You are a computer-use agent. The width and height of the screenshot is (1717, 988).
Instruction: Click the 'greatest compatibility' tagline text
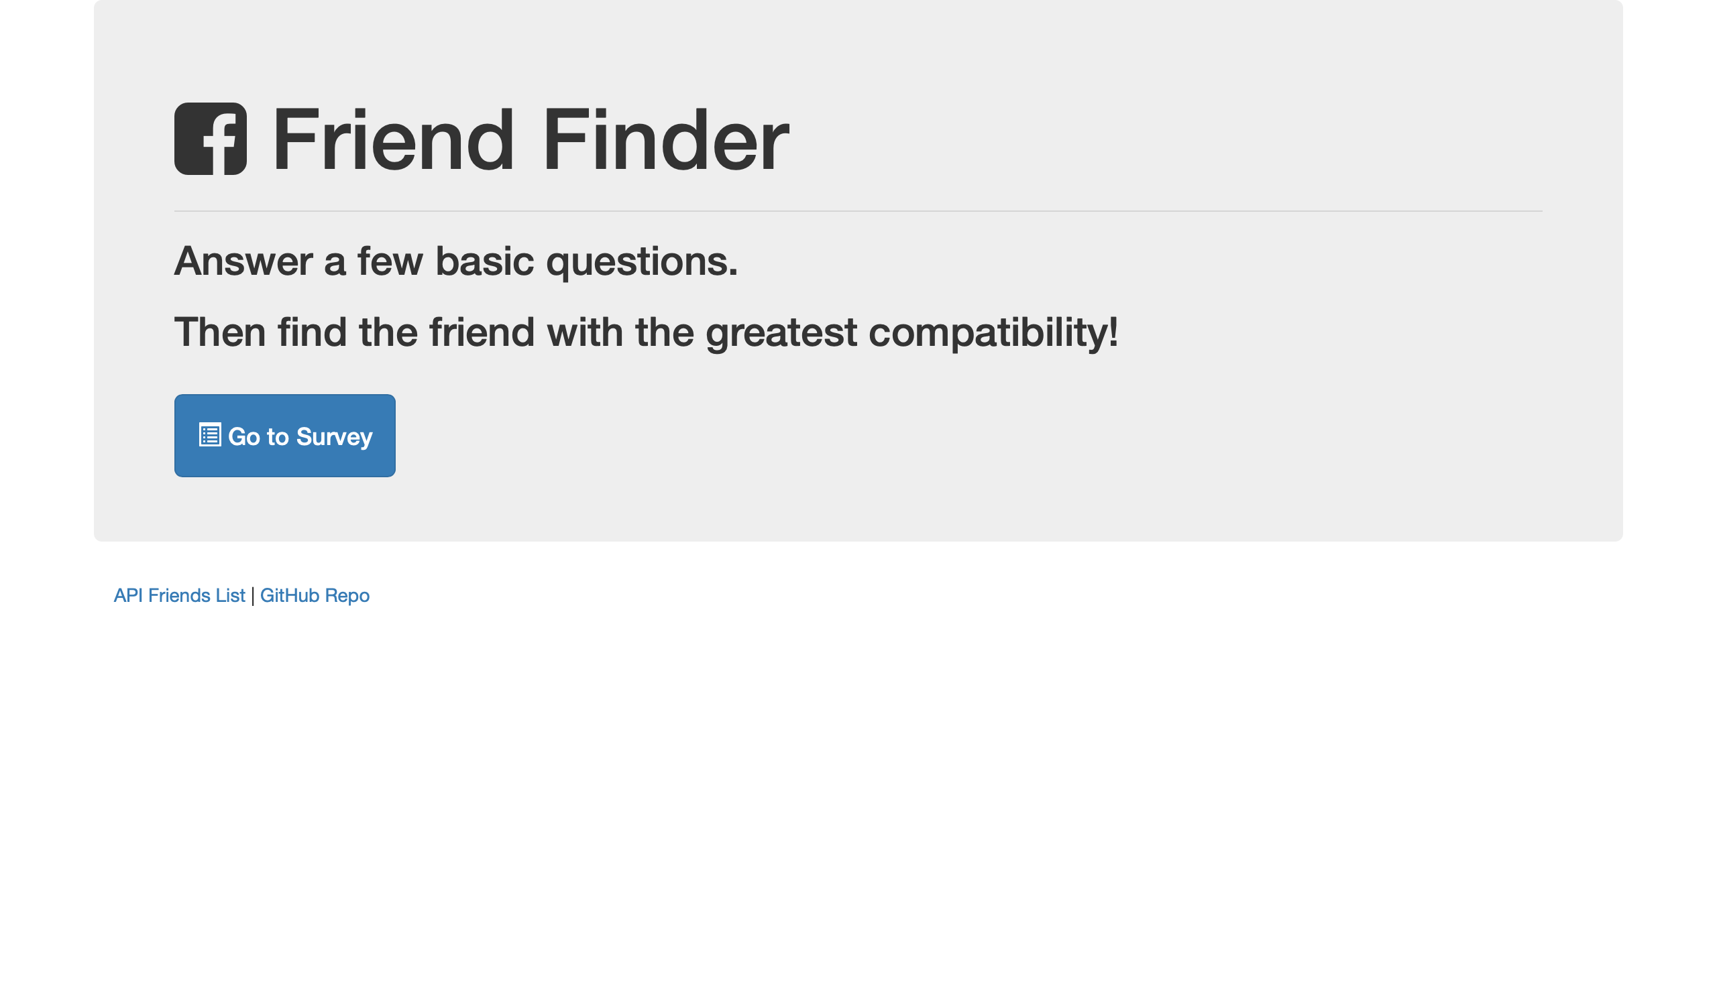[x=646, y=332]
